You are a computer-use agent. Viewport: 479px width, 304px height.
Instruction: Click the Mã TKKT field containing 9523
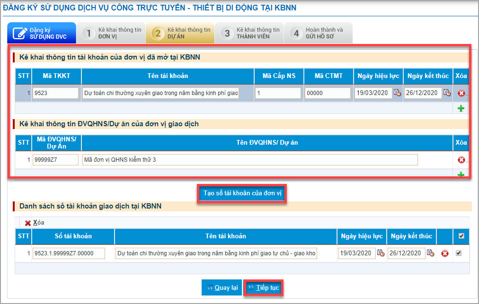(55, 93)
